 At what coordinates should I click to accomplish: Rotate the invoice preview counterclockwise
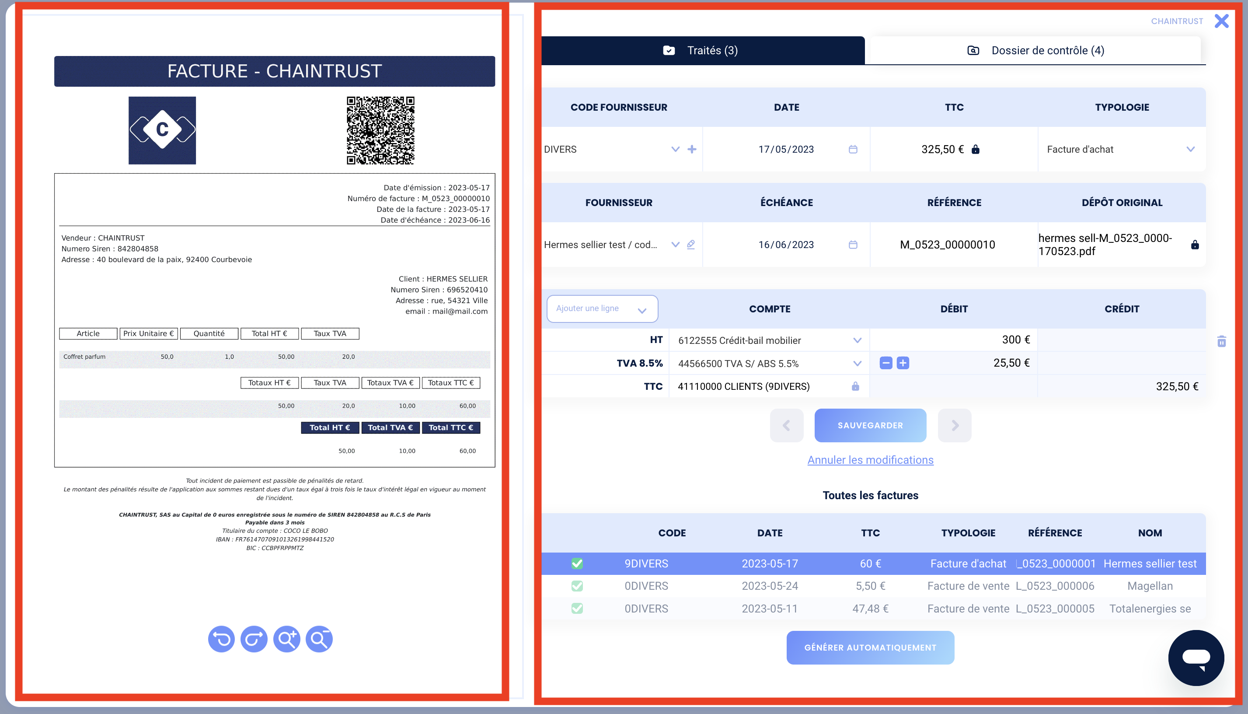click(221, 639)
